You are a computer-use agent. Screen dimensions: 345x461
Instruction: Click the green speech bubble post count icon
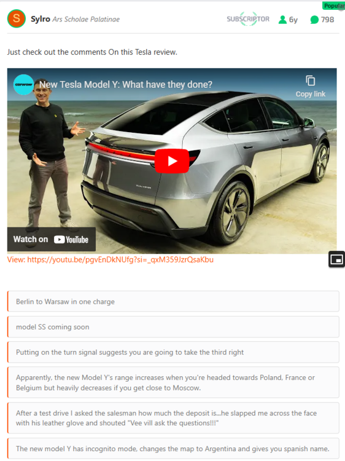[314, 20]
